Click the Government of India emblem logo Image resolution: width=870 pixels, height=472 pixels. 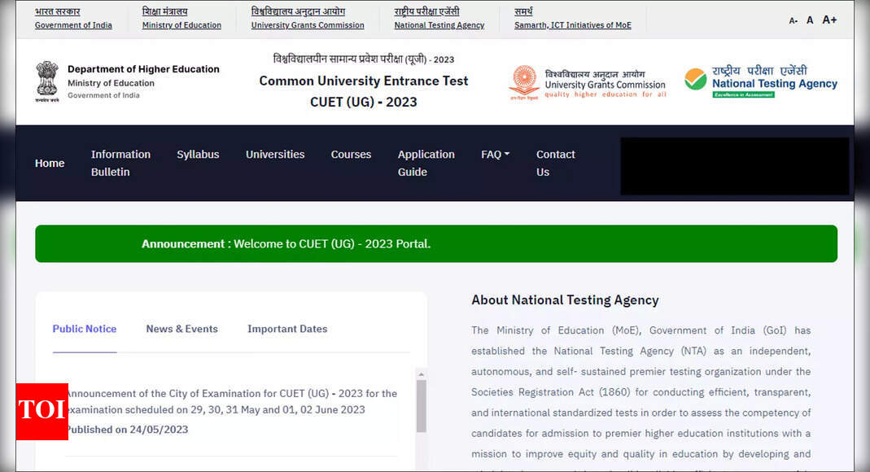pyautogui.click(x=47, y=81)
